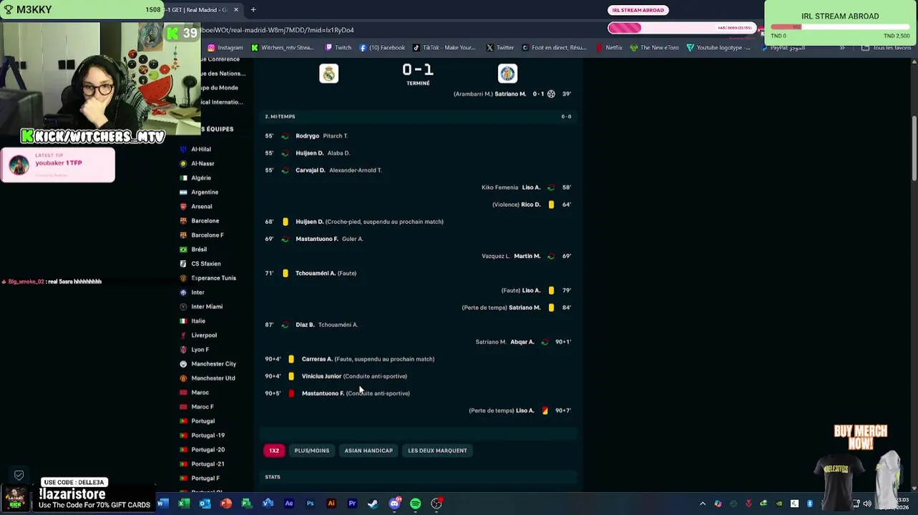
Task: Click the Liverpool crest in the team list
Action: point(183,335)
